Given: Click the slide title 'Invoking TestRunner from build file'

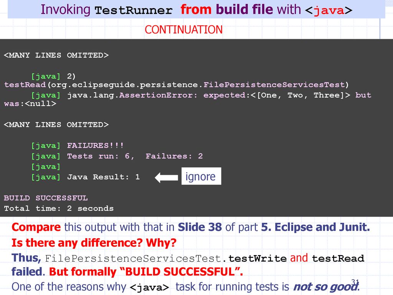Looking at the screenshot, I should pyautogui.click(x=157, y=10).
